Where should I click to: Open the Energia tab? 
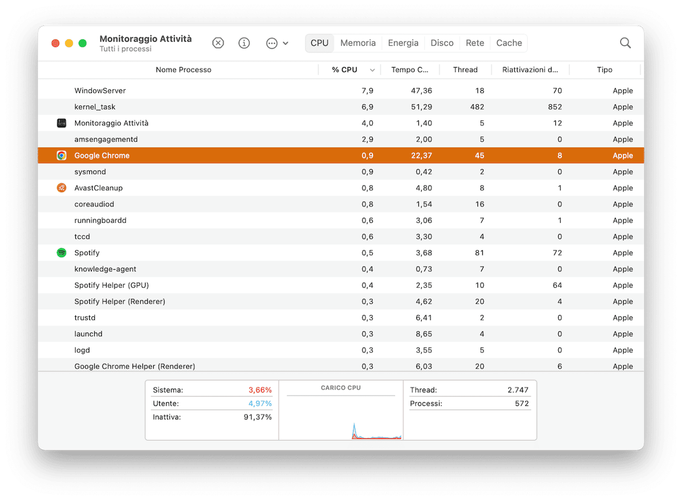(x=403, y=43)
